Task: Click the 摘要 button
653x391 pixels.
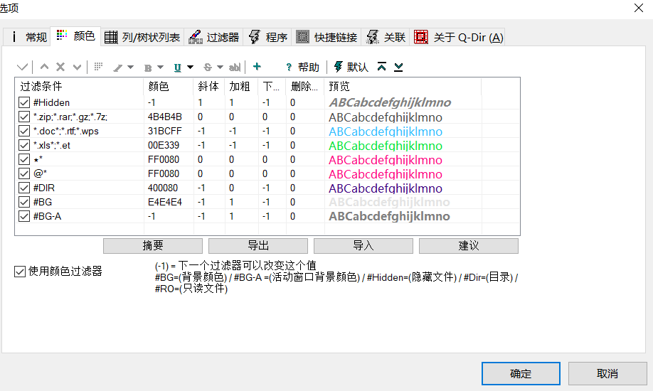Action: pyautogui.click(x=153, y=246)
